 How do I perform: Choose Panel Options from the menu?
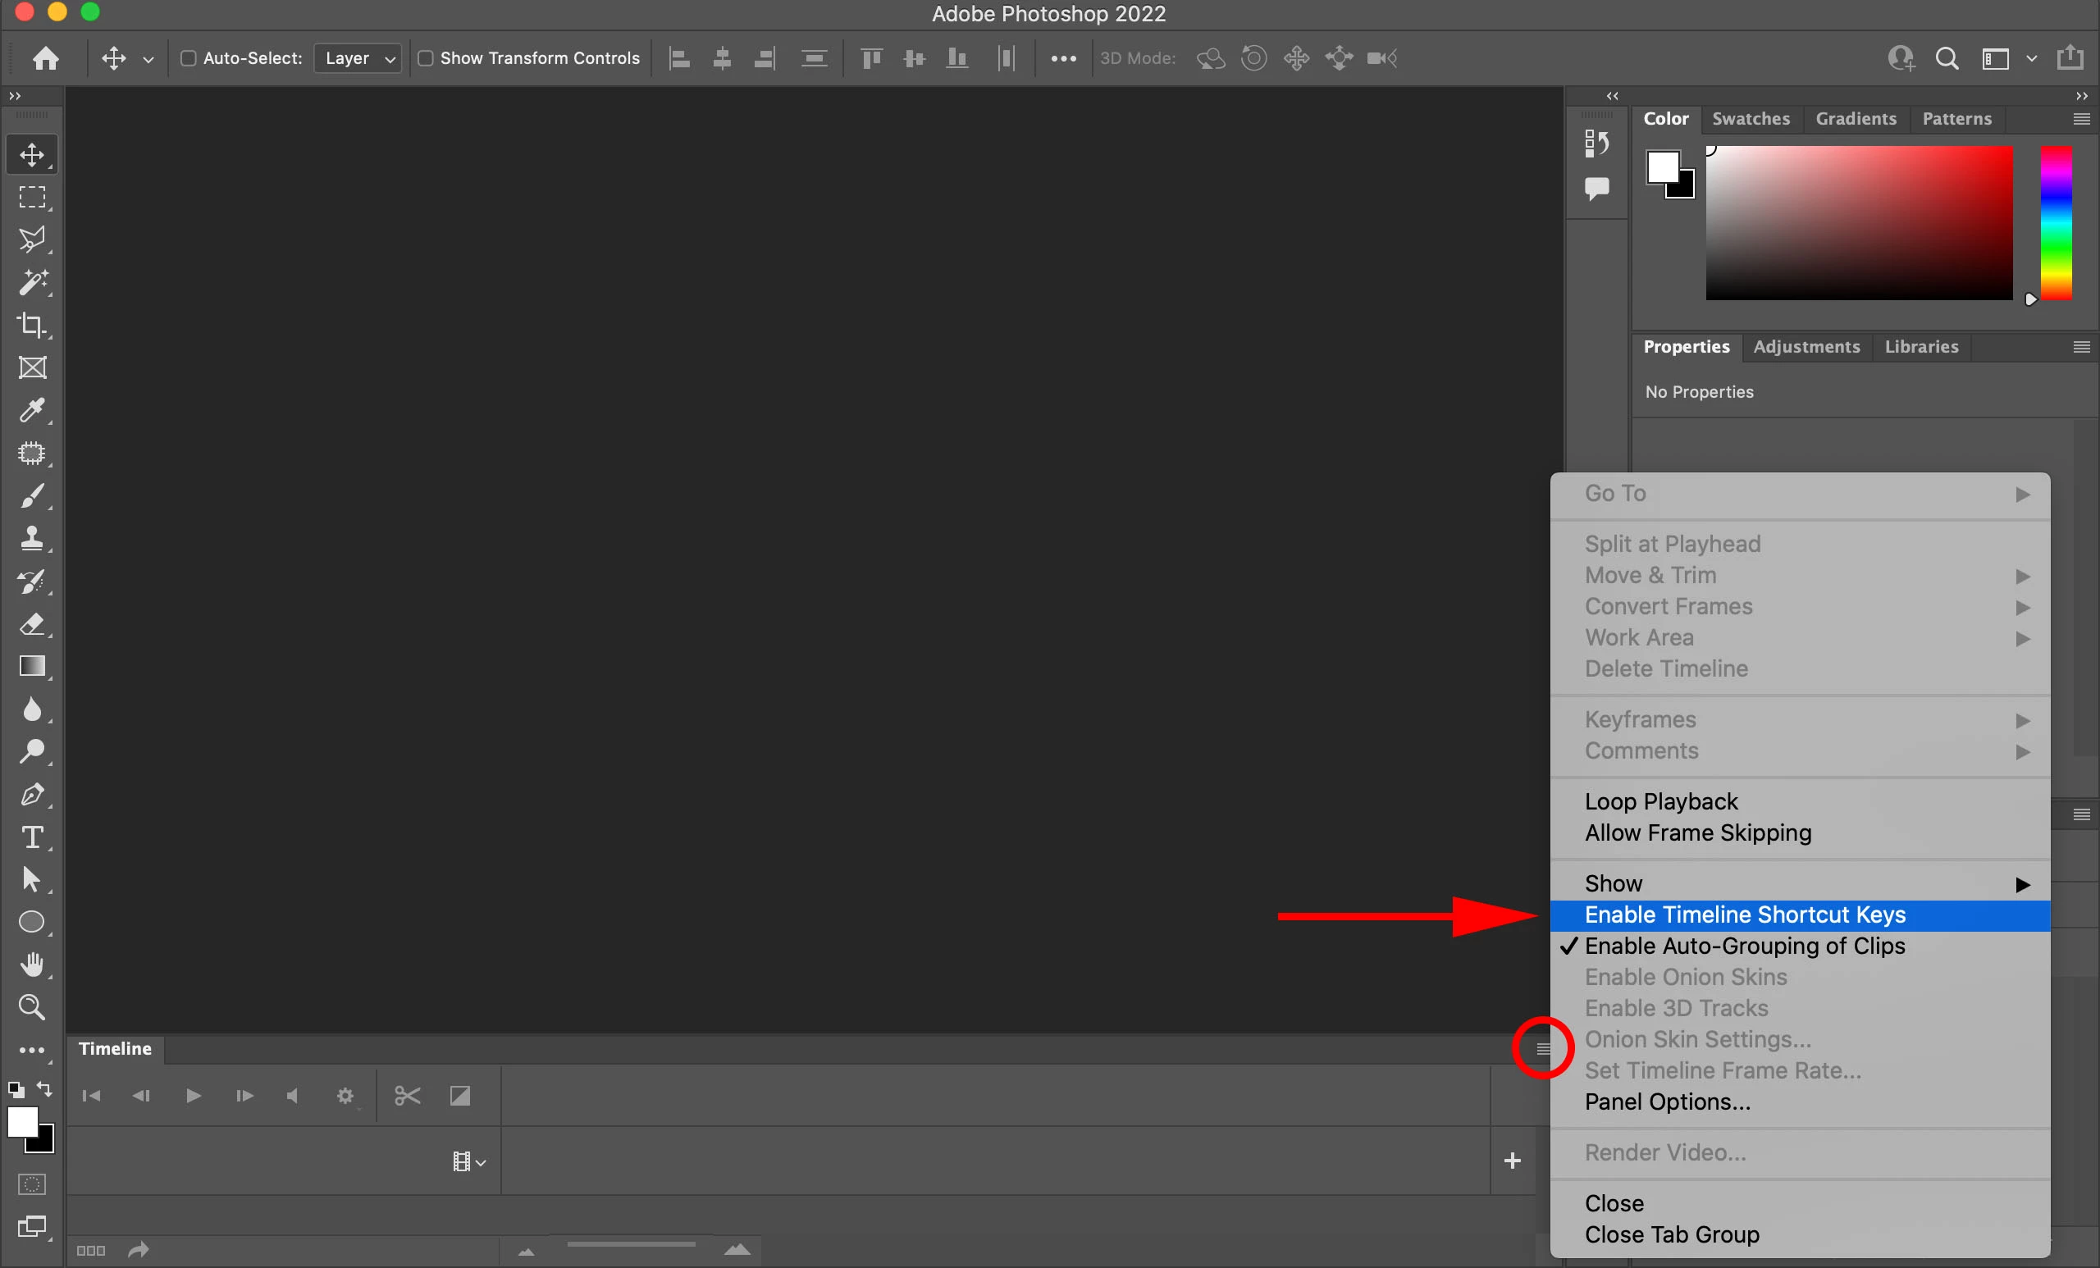point(1667,1102)
